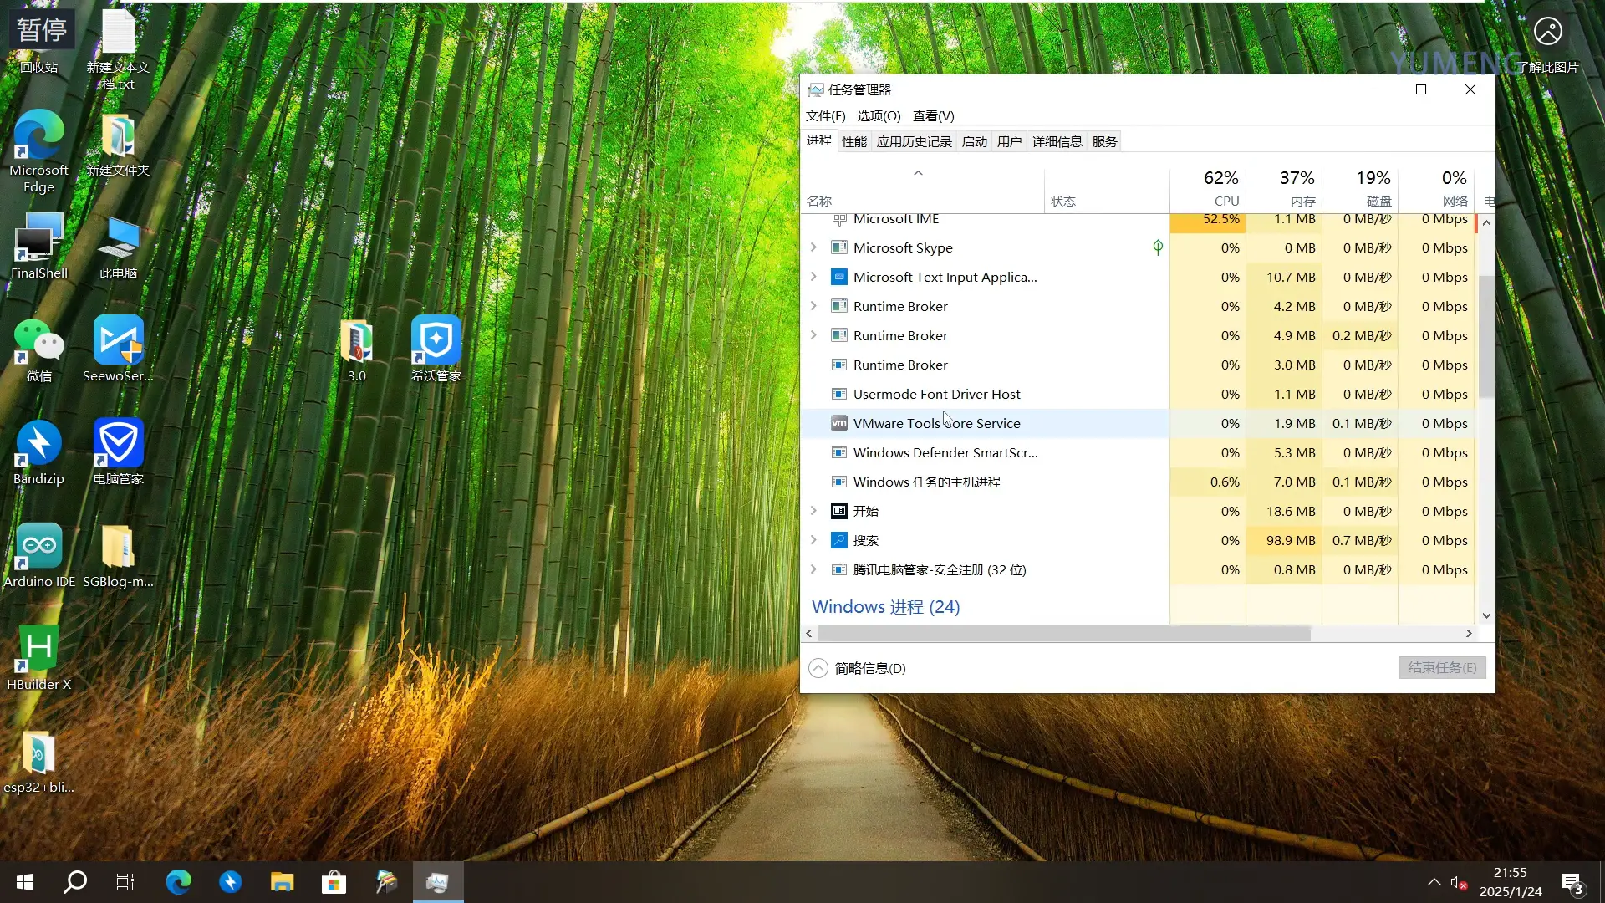1605x903 pixels.
Task: Open the FinalShell desktop shortcut
Action: [x=38, y=240]
